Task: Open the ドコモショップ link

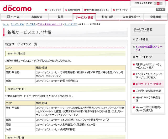Action: click(x=54, y=10)
